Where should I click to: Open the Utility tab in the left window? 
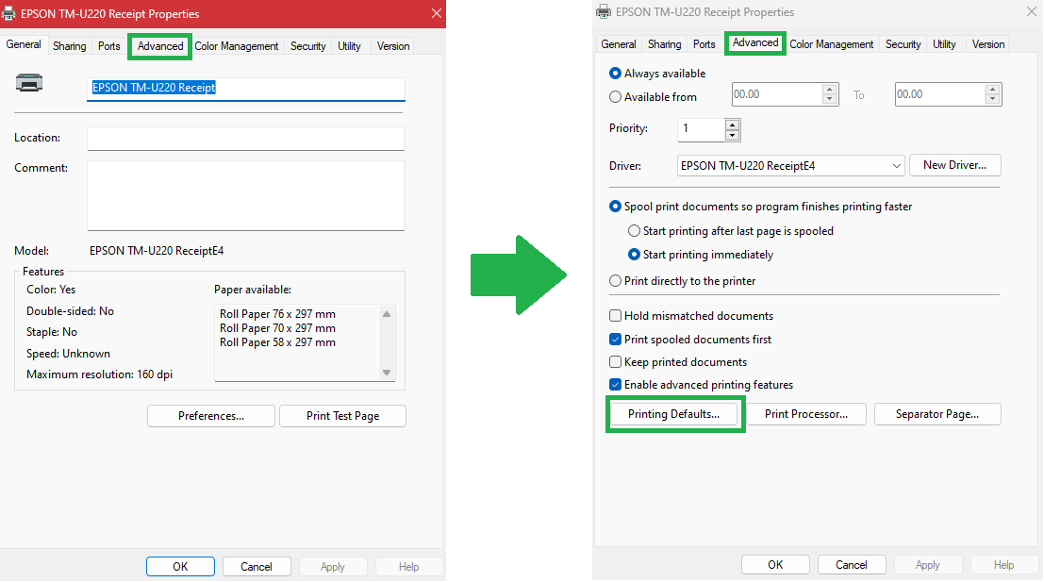pos(349,46)
